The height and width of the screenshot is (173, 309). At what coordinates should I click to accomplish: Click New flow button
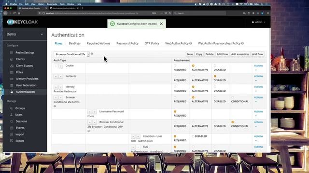190,54
